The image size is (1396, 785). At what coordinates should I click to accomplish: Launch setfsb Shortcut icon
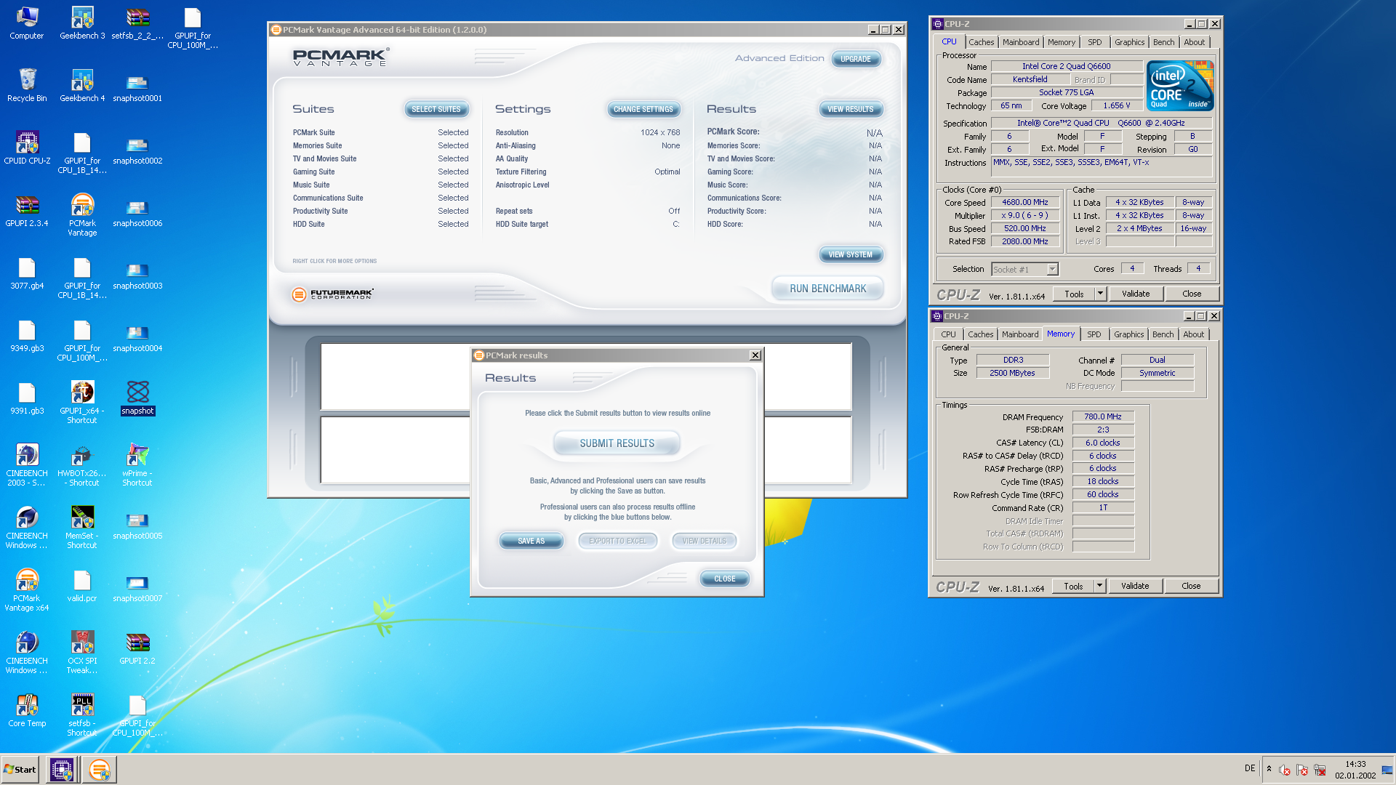tap(82, 715)
